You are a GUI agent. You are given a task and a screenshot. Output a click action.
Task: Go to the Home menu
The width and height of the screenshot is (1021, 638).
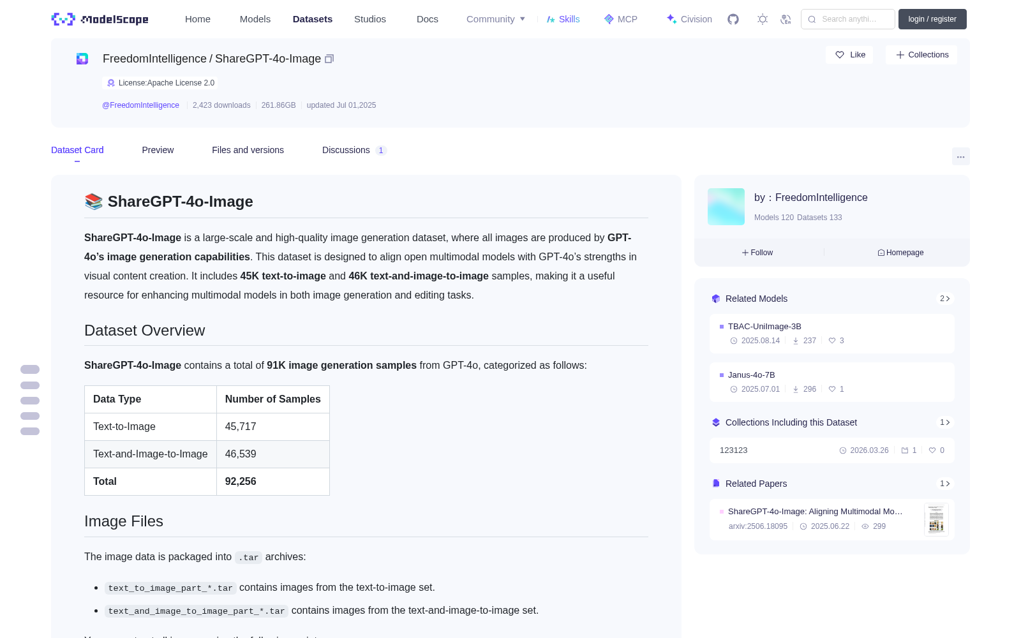[198, 19]
